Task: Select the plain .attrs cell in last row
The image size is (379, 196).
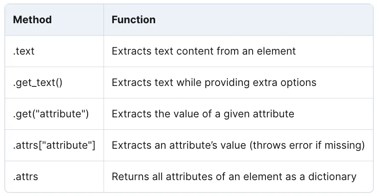Action: point(25,177)
